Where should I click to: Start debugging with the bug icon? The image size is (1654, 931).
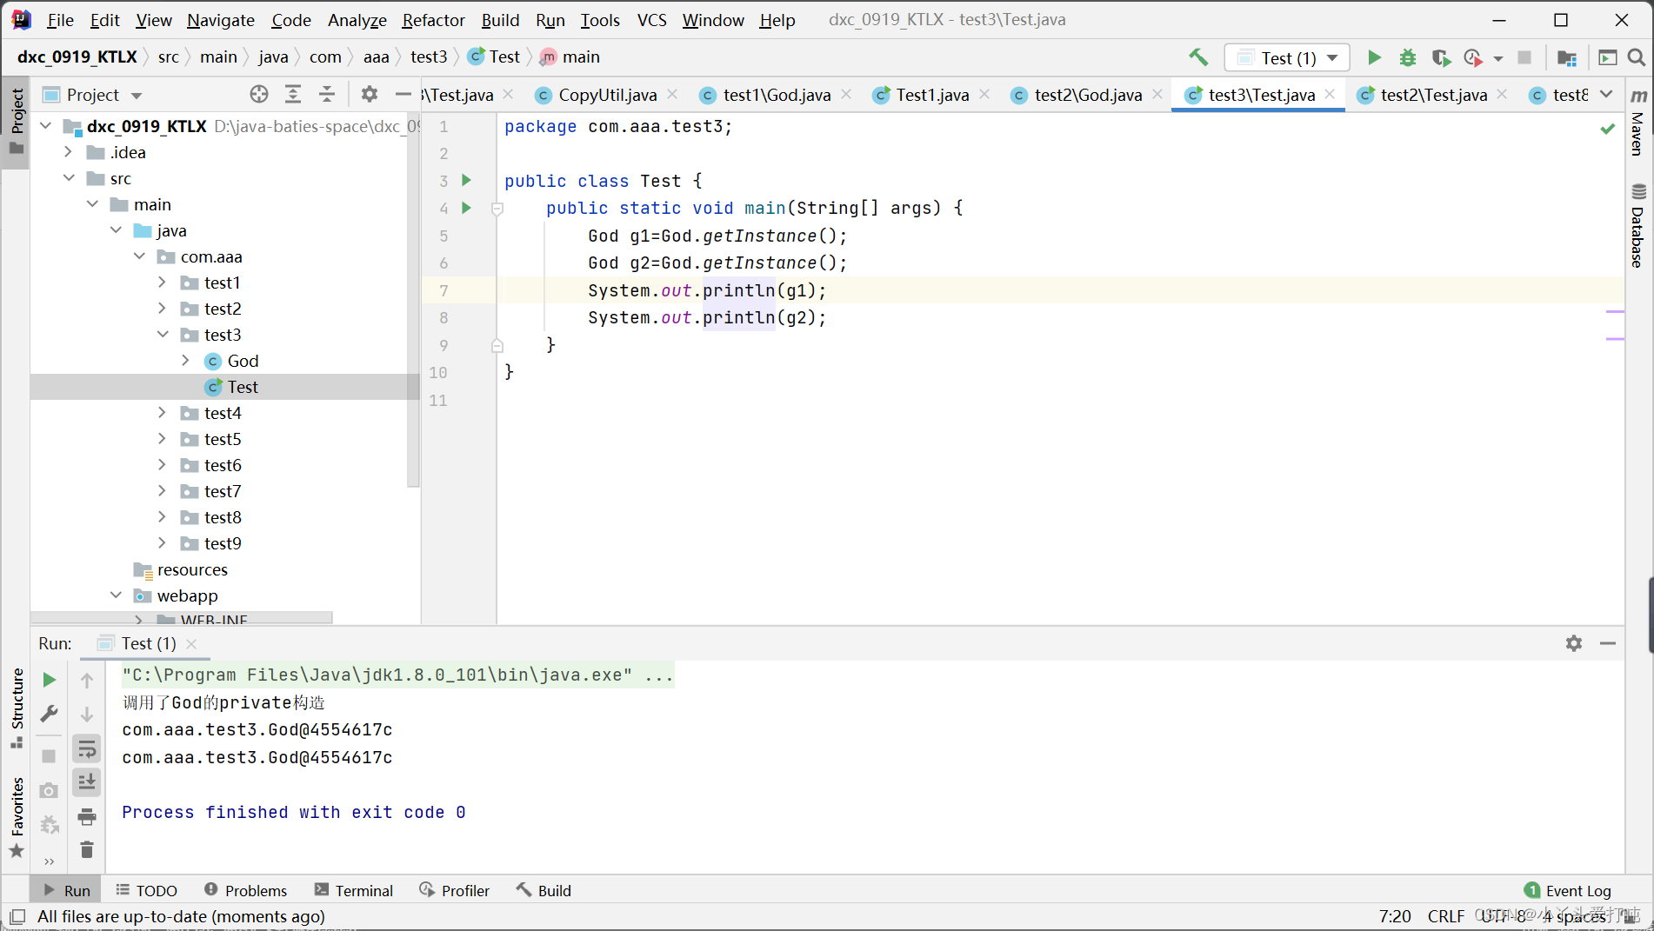click(1407, 57)
